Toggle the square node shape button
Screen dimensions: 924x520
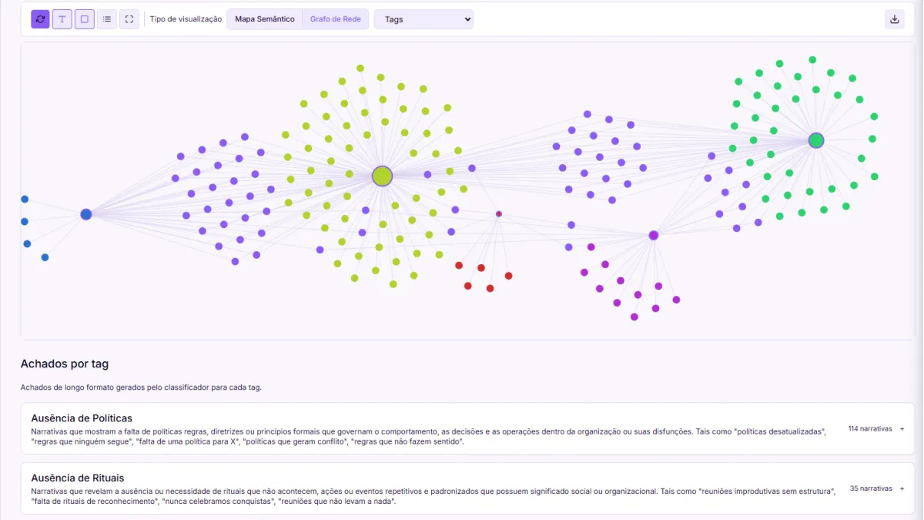click(85, 19)
